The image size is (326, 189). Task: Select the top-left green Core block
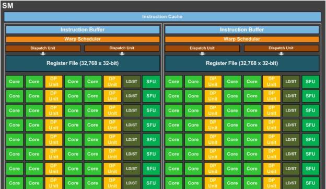14,82
